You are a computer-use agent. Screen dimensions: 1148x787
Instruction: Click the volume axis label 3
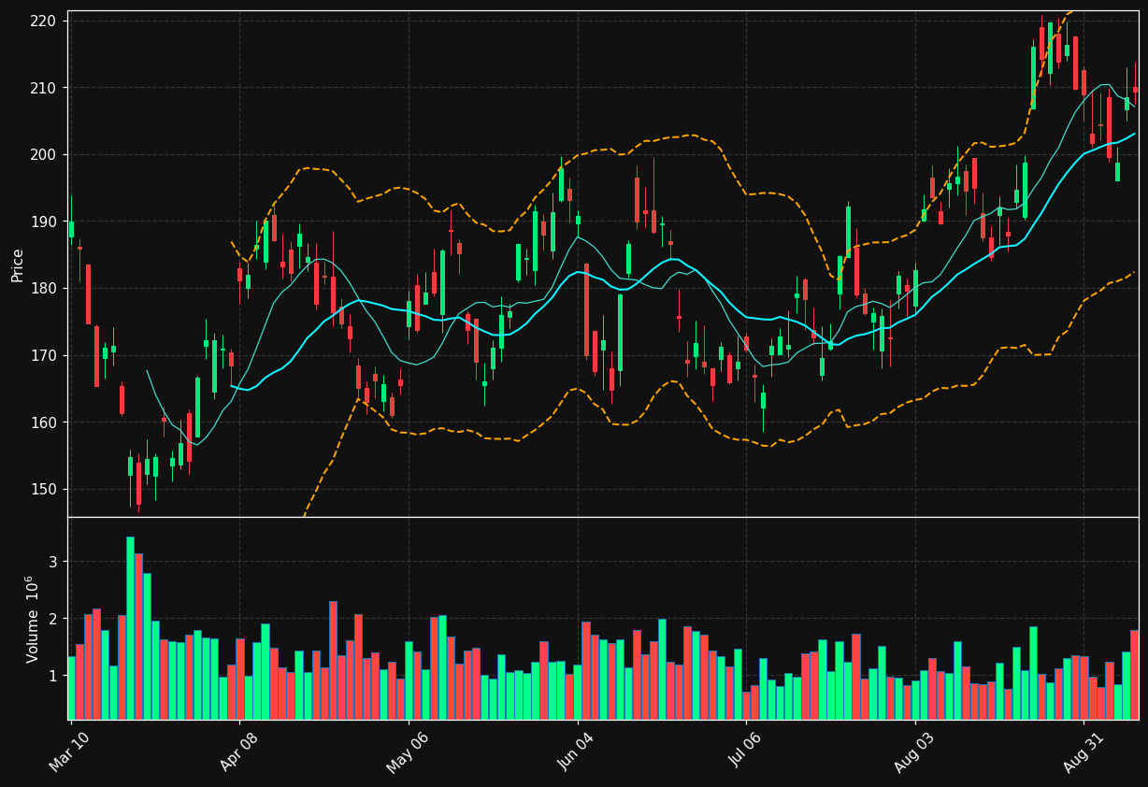pyautogui.click(x=54, y=562)
